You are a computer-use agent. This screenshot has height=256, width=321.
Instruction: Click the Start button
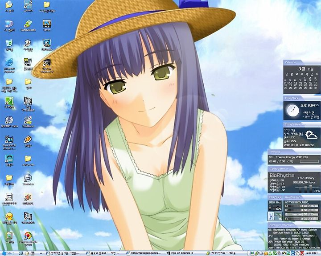coord(8,253)
